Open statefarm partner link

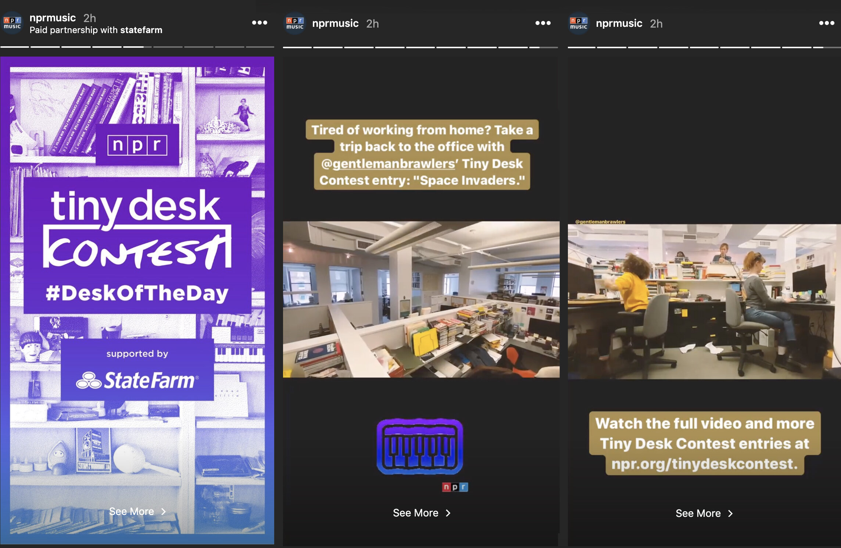coord(141,30)
